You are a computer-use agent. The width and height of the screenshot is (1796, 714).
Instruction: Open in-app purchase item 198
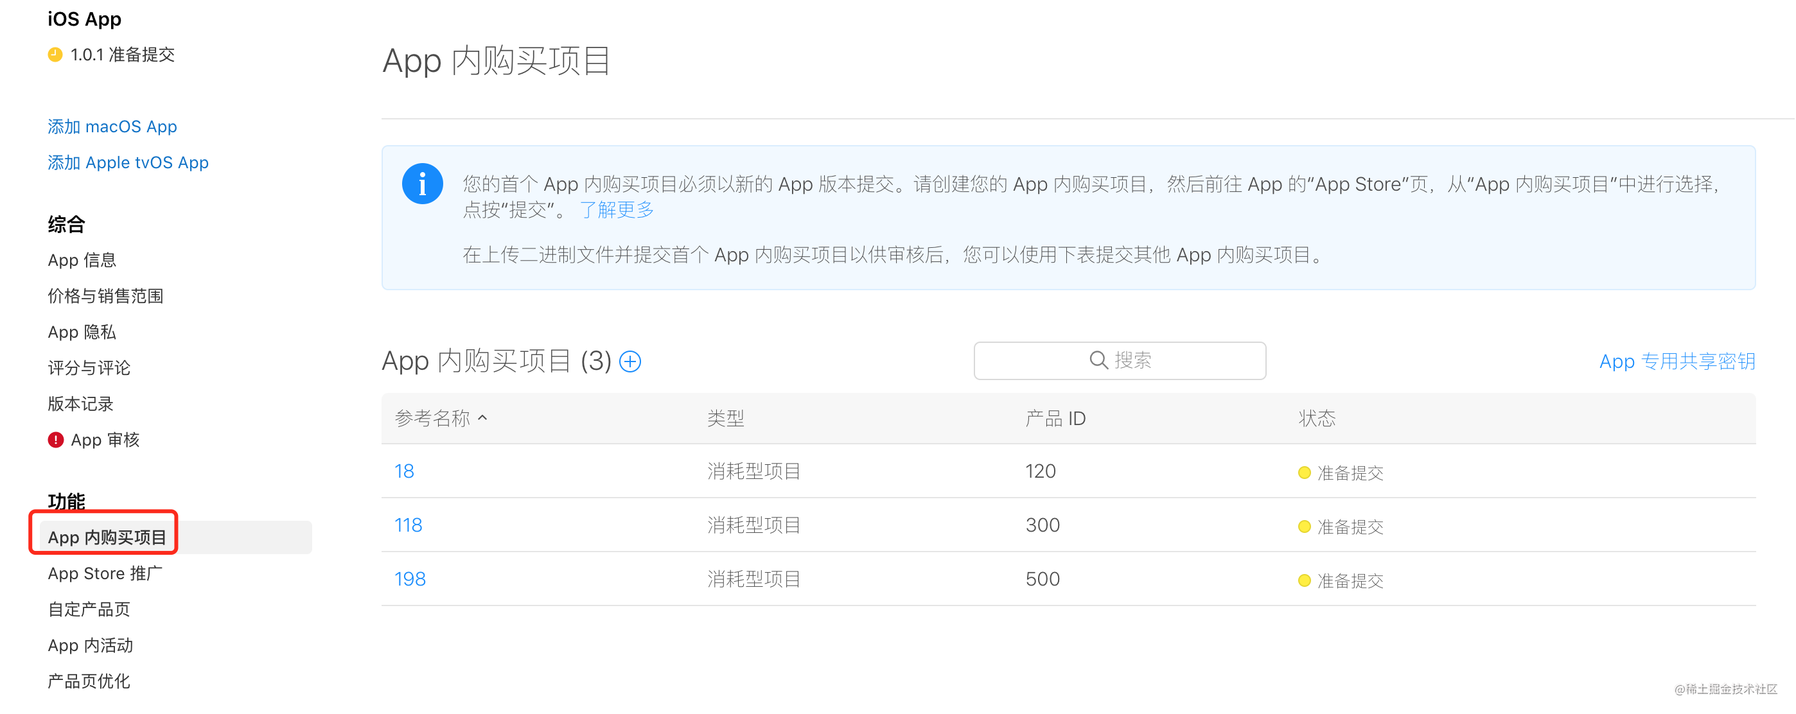point(410,580)
